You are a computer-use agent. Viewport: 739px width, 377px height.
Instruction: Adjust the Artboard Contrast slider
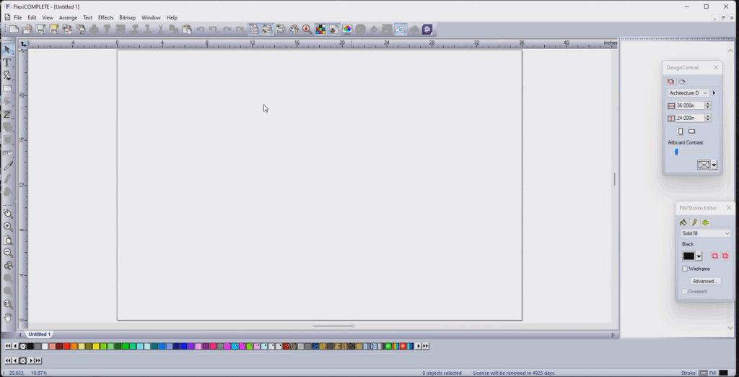(x=677, y=152)
